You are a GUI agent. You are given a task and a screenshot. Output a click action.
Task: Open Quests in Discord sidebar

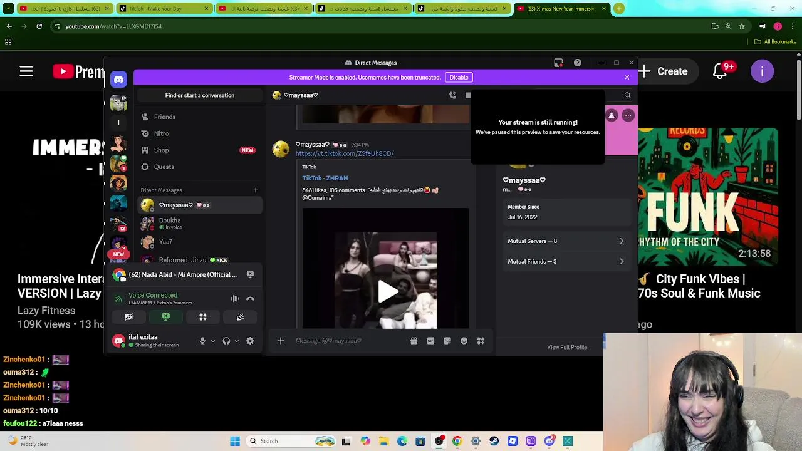tap(199, 167)
